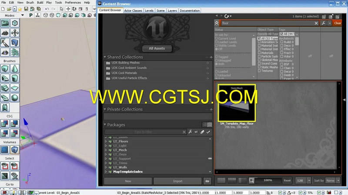Click the Import button

coord(178,181)
